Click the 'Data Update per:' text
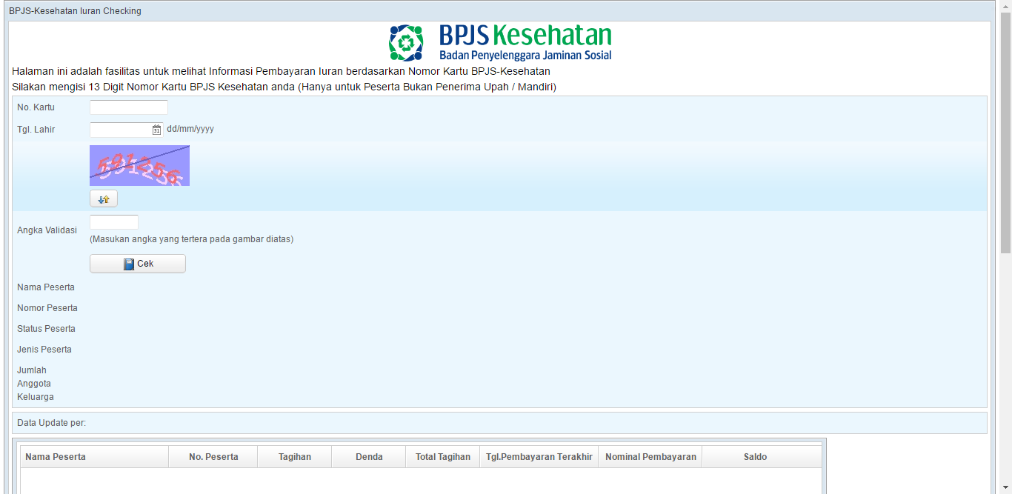This screenshot has width=1012, height=494. (x=51, y=423)
